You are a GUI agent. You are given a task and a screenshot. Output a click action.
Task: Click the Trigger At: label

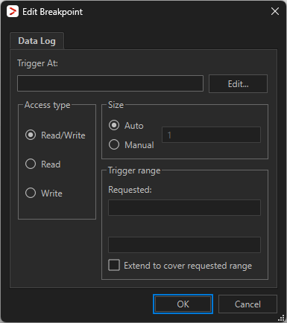coord(37,63)
